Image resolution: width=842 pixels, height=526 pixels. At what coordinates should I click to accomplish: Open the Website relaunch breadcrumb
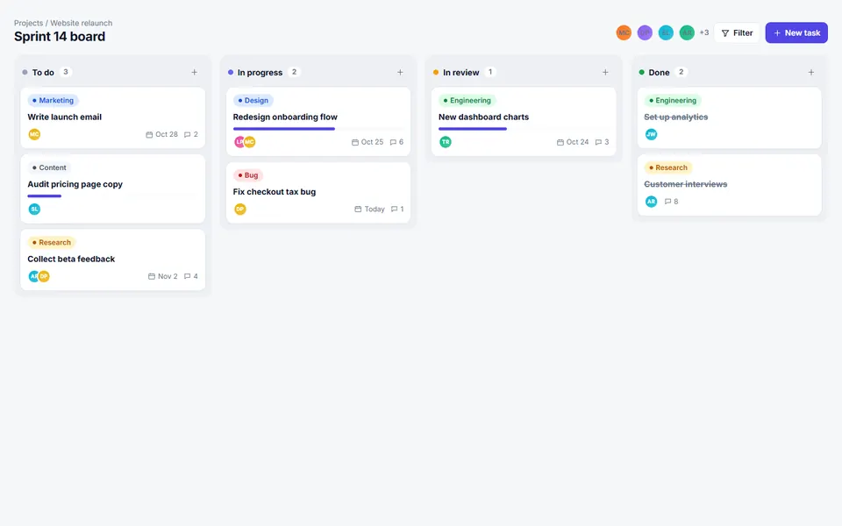tap(81, 23)
